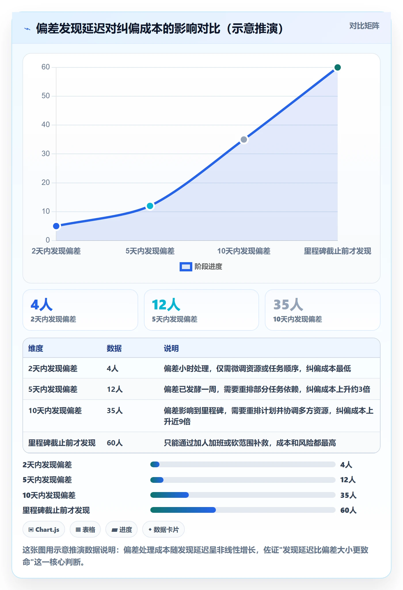Click the grid icon in 表格 tag
The height and width of the screenshot is (590, 403).
[x=78, y=530]
